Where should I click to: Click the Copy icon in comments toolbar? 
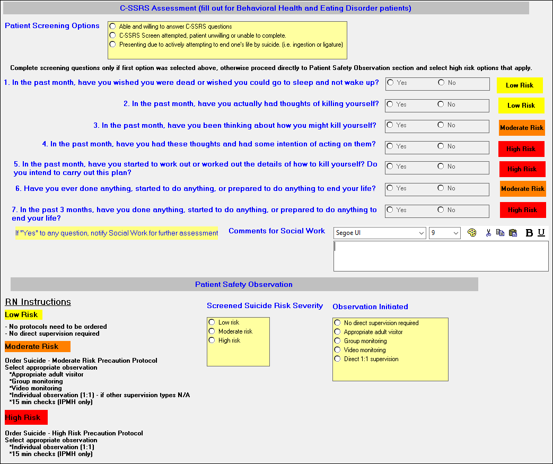pyautogui.click(x=500, y=232)
